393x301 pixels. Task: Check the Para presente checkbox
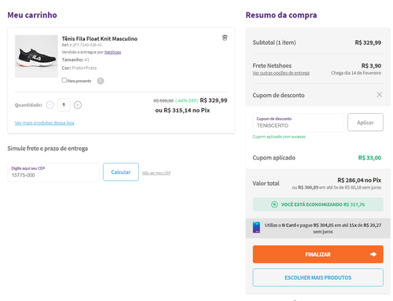coord(64,80)
